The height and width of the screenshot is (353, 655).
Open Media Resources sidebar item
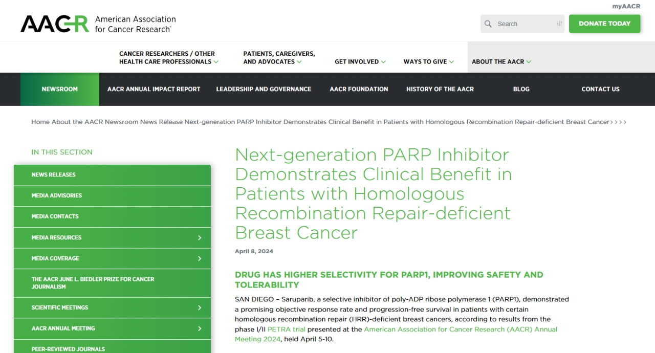click(112, 238)
